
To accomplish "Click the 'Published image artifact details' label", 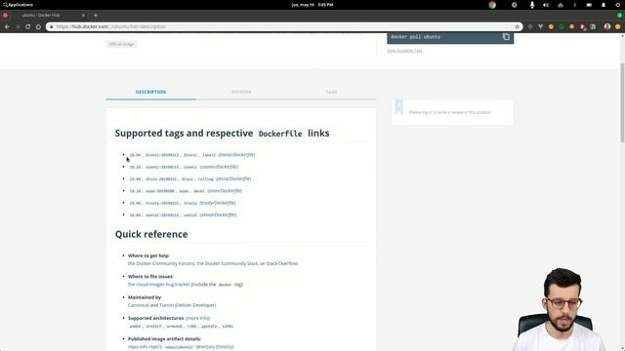I will click(165, 339).
